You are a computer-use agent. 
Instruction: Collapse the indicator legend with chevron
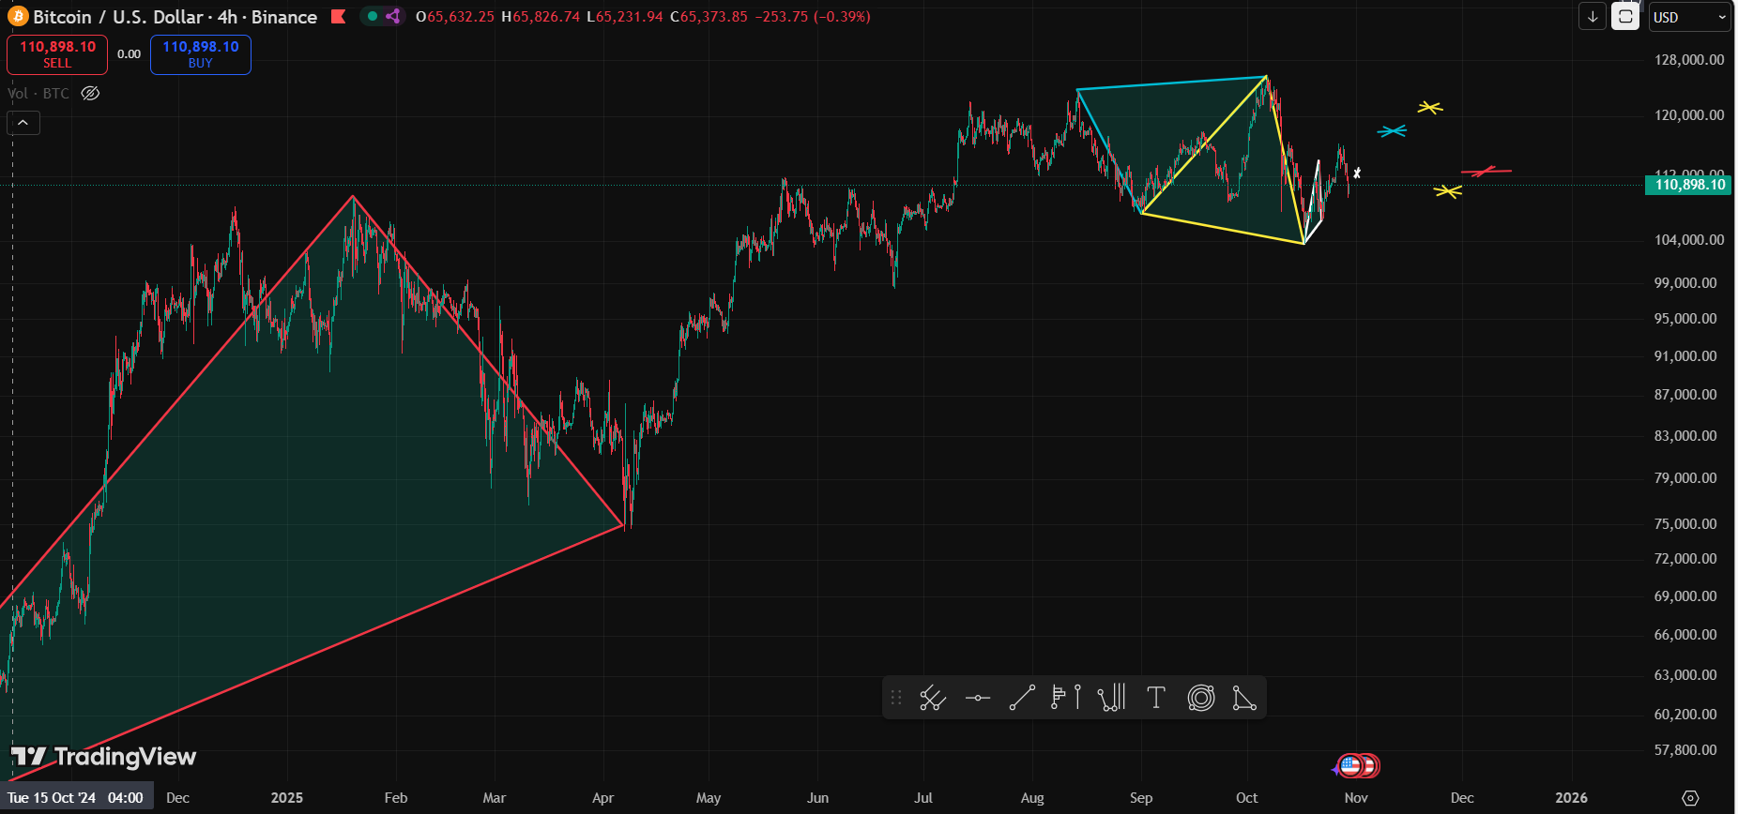[23, 123]
